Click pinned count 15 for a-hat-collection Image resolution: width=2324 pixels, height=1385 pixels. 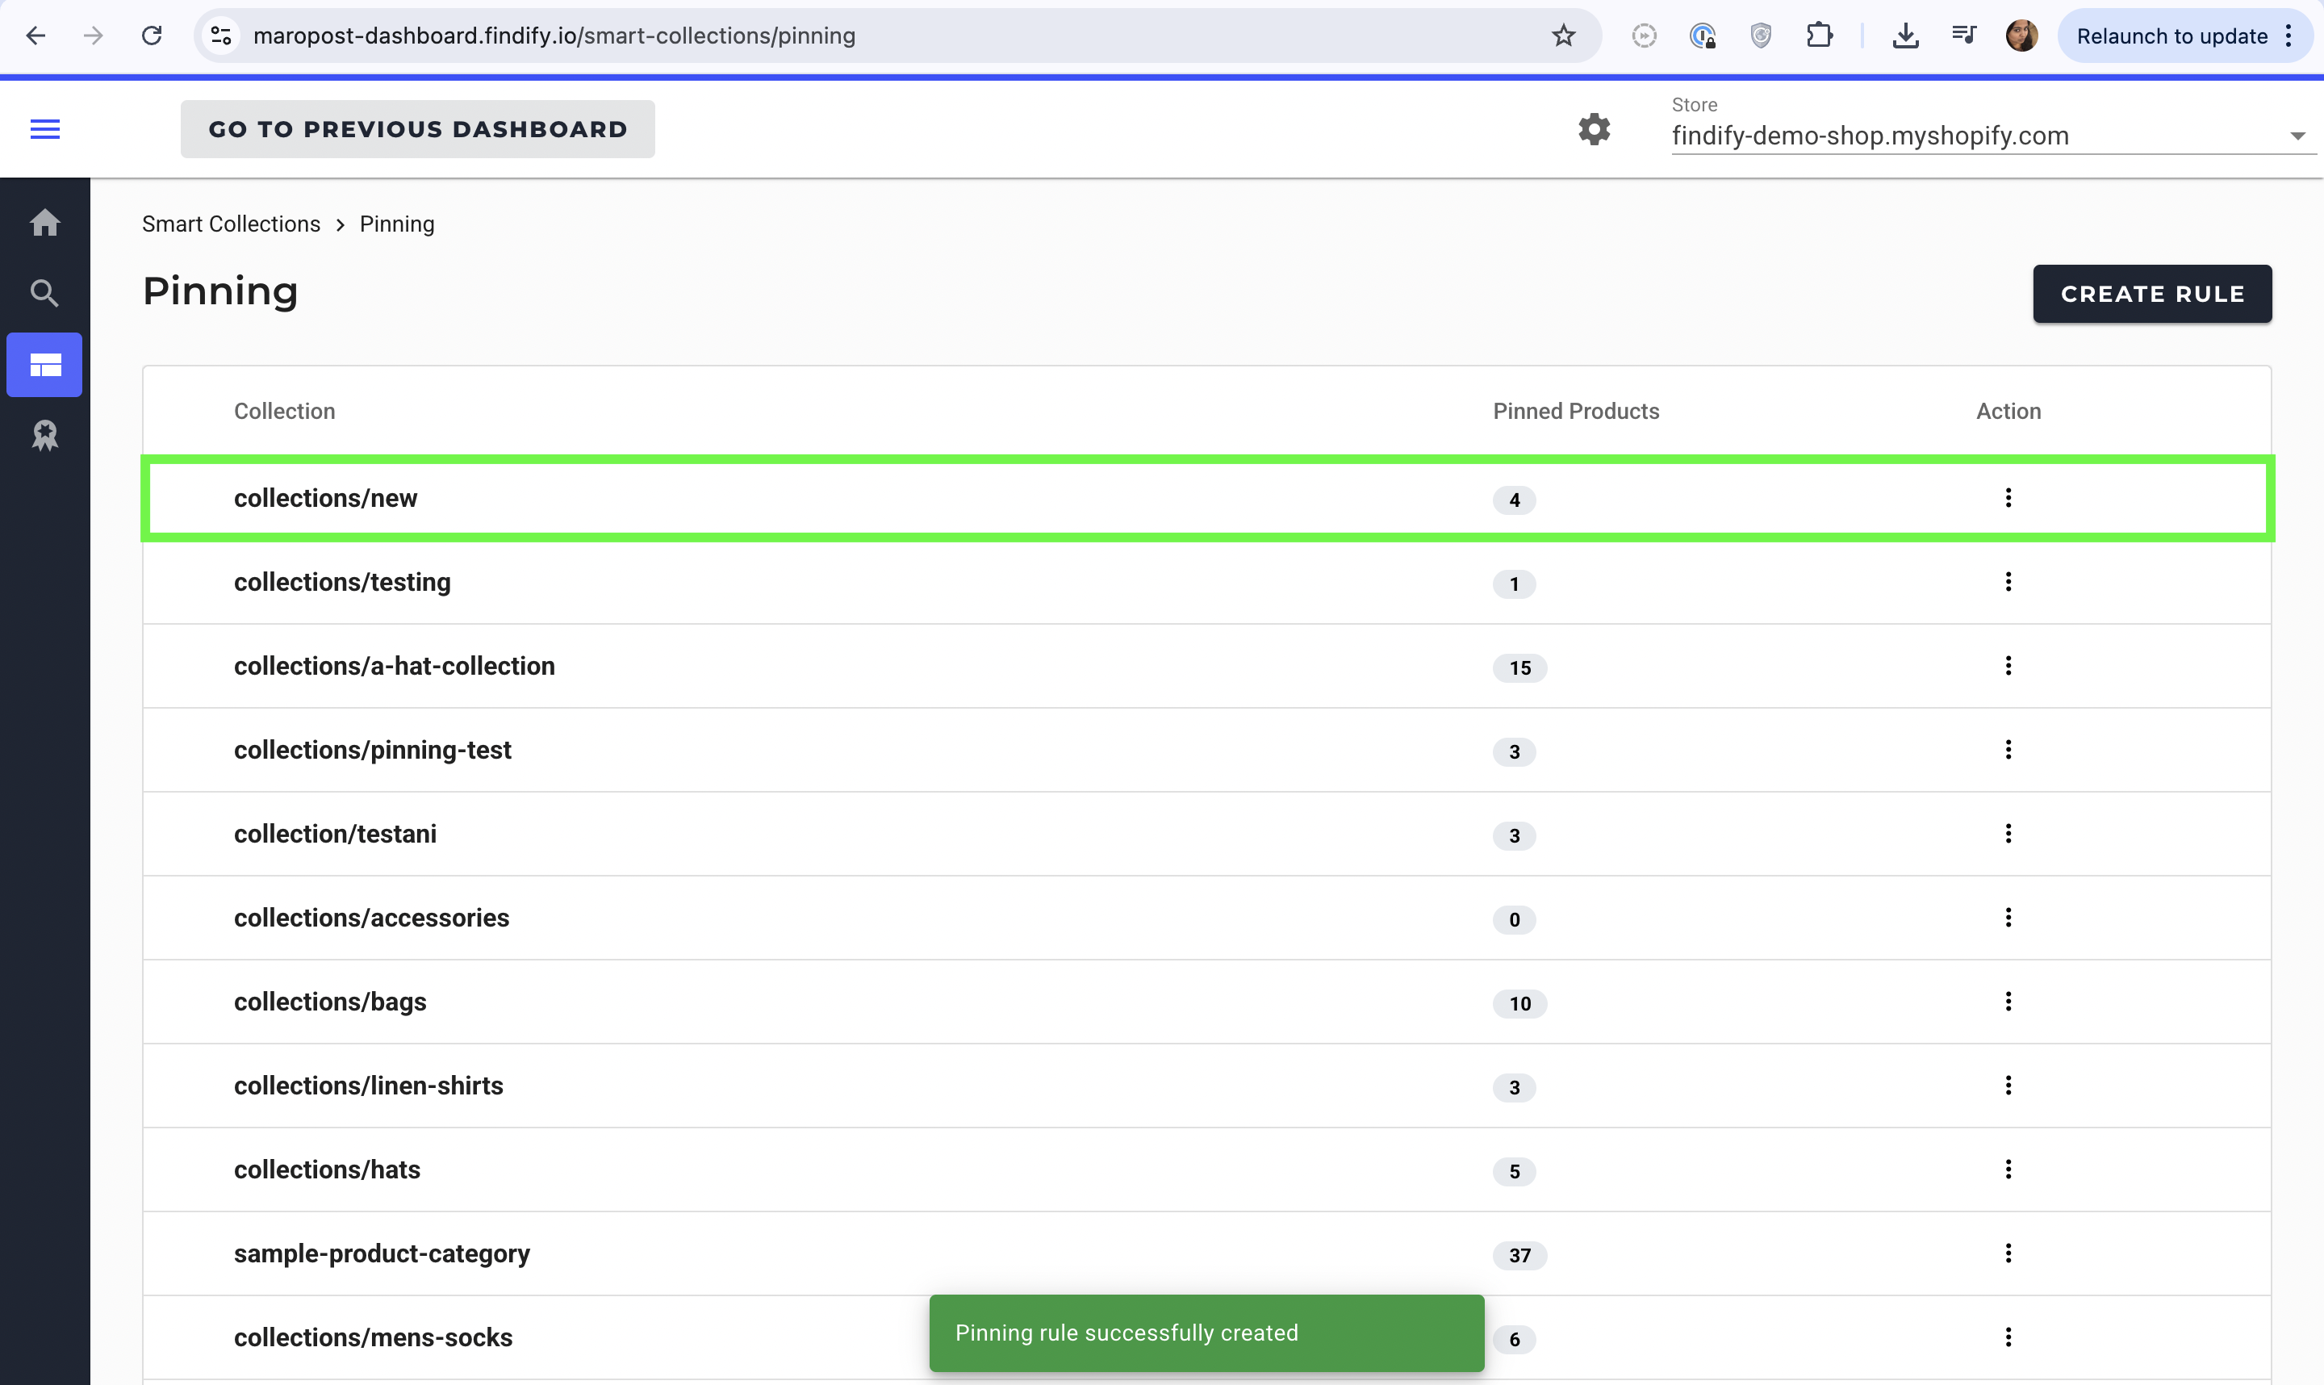pos(1519,668)
